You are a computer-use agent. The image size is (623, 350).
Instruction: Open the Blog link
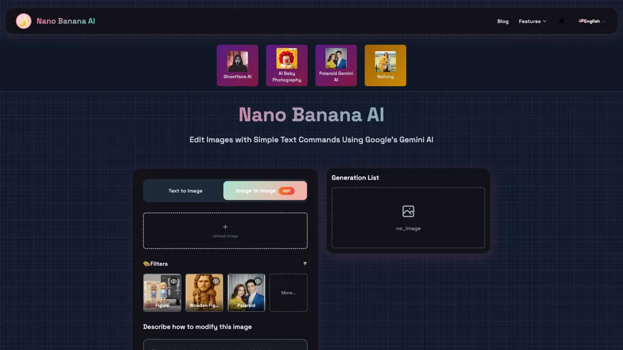pyautogui.click(x=503, y=21)
